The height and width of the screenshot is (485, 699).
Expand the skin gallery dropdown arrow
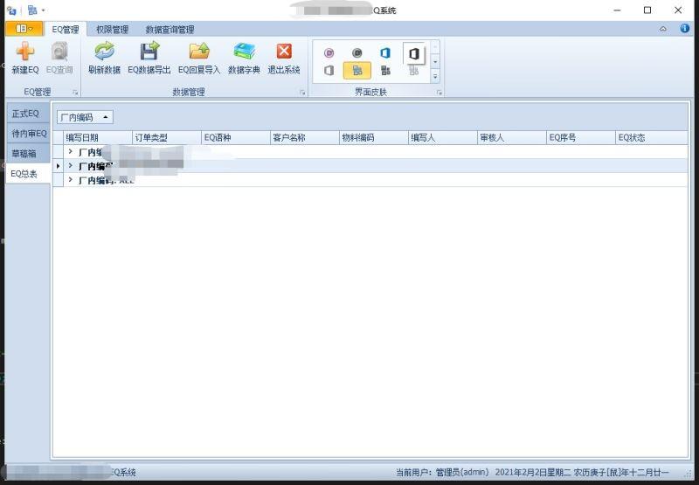click(x=435, y=77)
